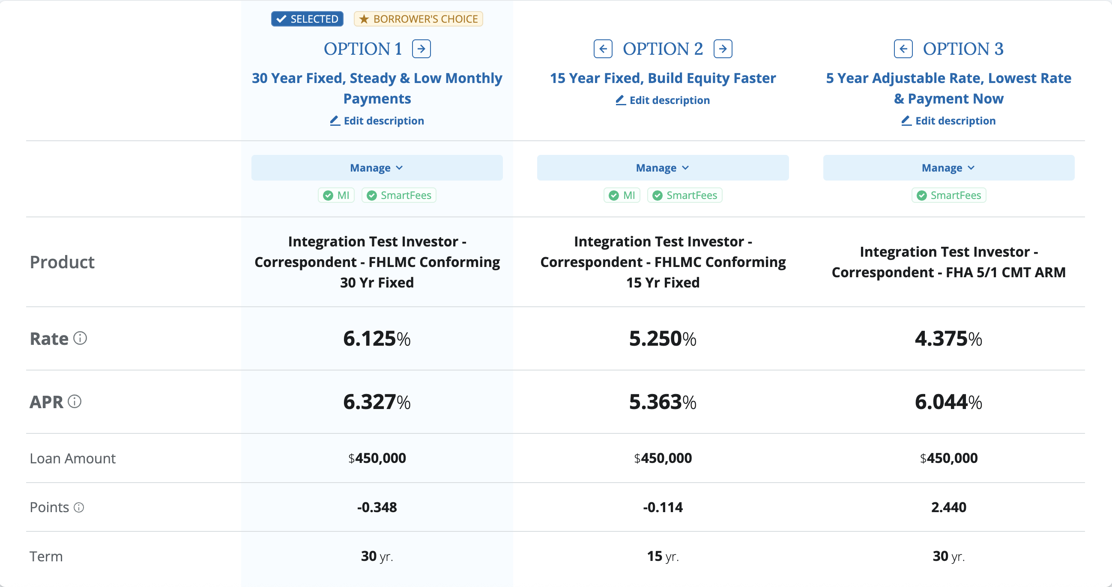Click Edit description under Option 1
This screenshot has width=1112, height=587.
click(377, 121)
